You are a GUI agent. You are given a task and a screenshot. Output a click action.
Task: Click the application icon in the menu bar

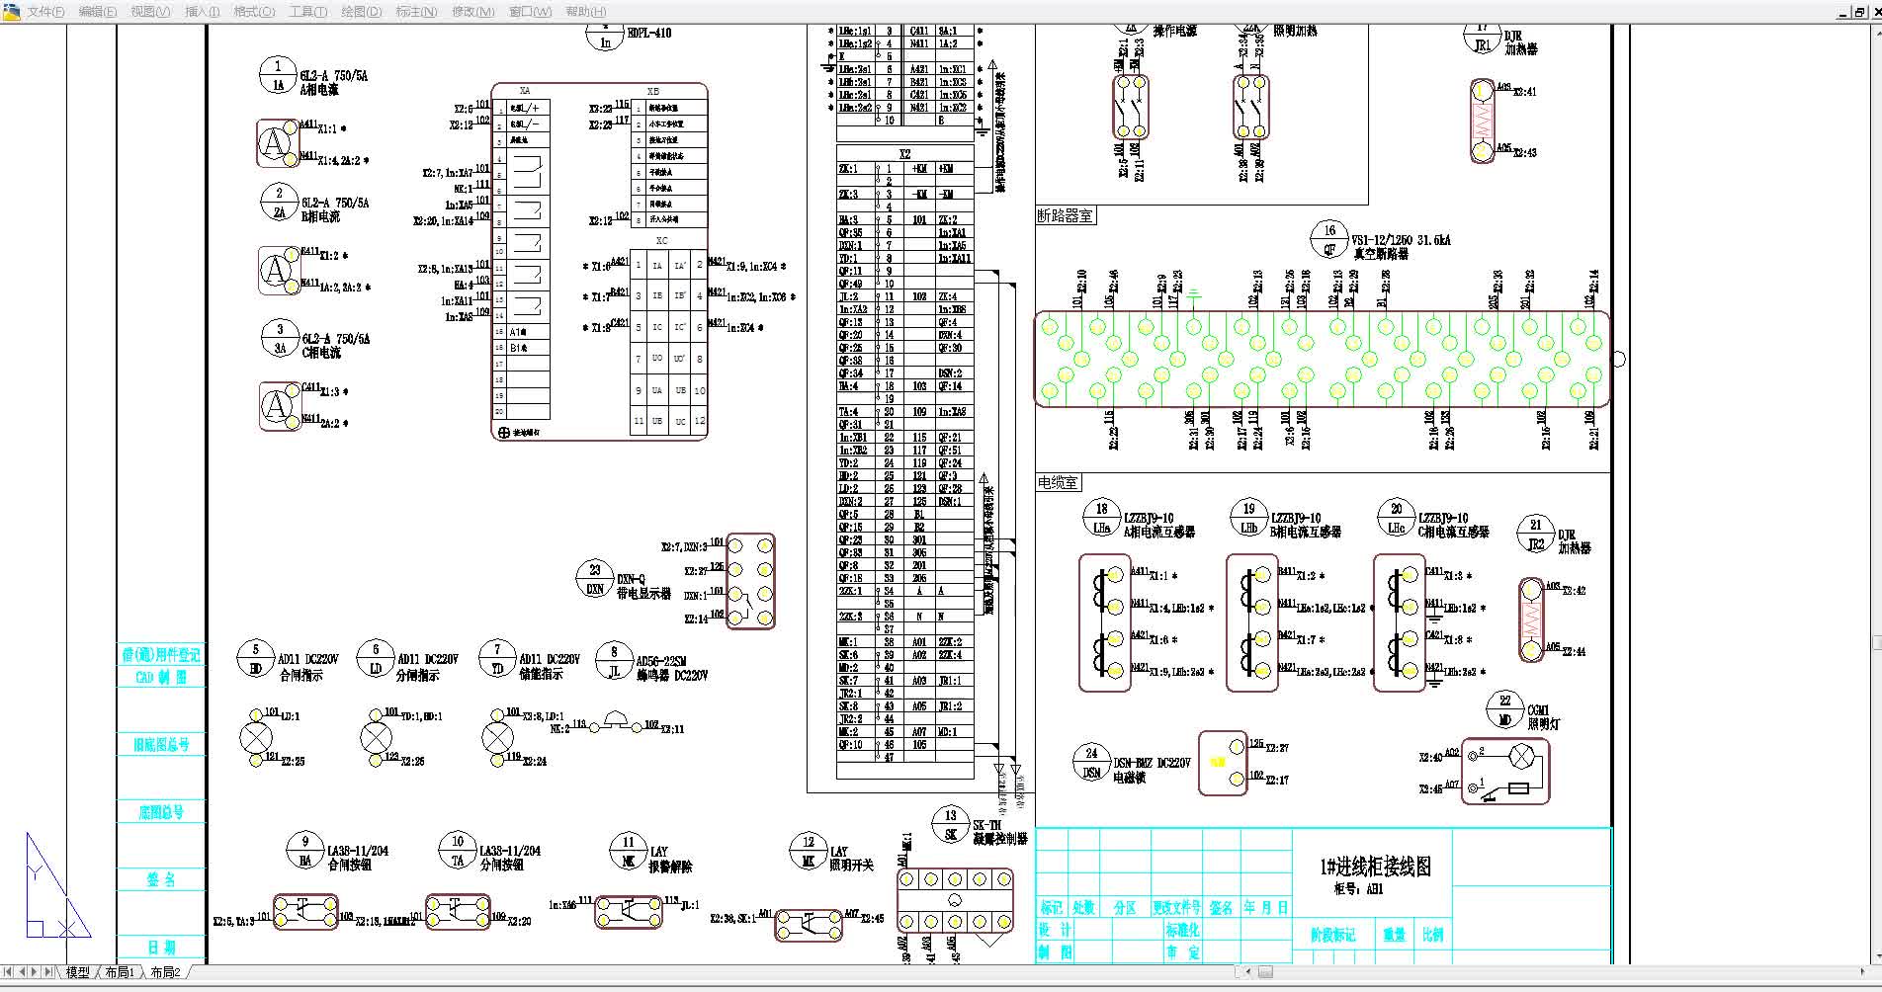(x=11, y=12)
